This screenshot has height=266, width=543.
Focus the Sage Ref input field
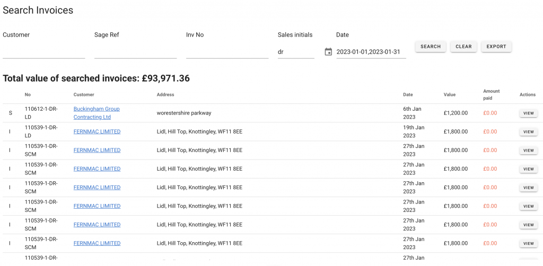[x=135, y=52]
